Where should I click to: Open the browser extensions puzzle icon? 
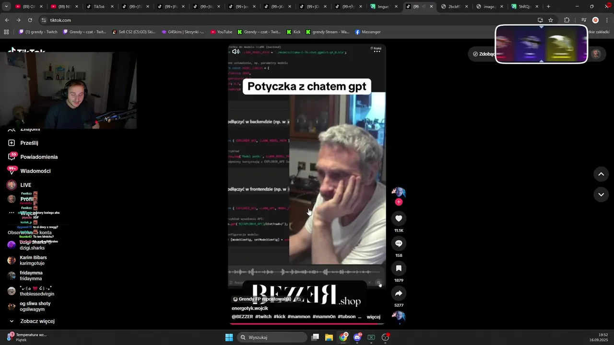(567, 20)
